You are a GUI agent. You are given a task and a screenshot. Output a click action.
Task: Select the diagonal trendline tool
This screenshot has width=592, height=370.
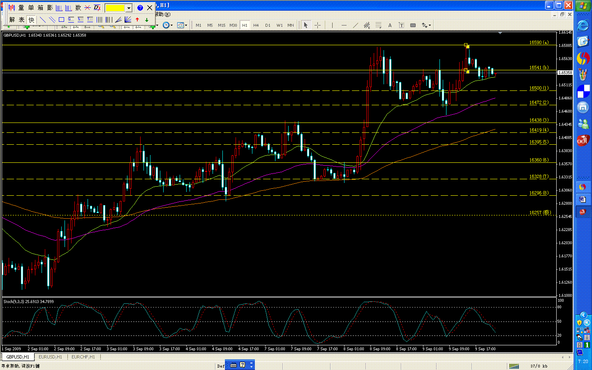(x=356, y=25)
